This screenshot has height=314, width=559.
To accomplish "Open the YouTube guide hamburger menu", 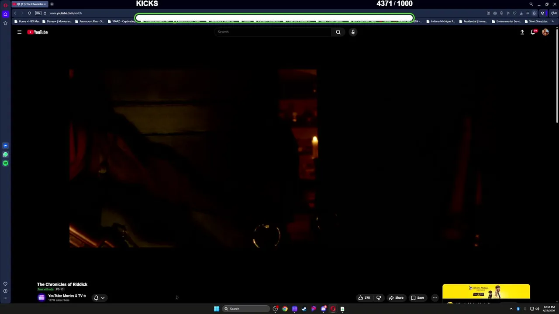I will coord(19,32).
